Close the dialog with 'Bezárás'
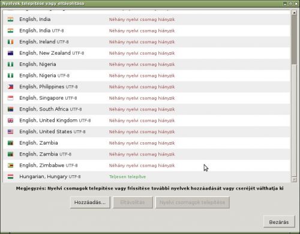Screen dimensions: 300x234 click(x=279, y=222)
